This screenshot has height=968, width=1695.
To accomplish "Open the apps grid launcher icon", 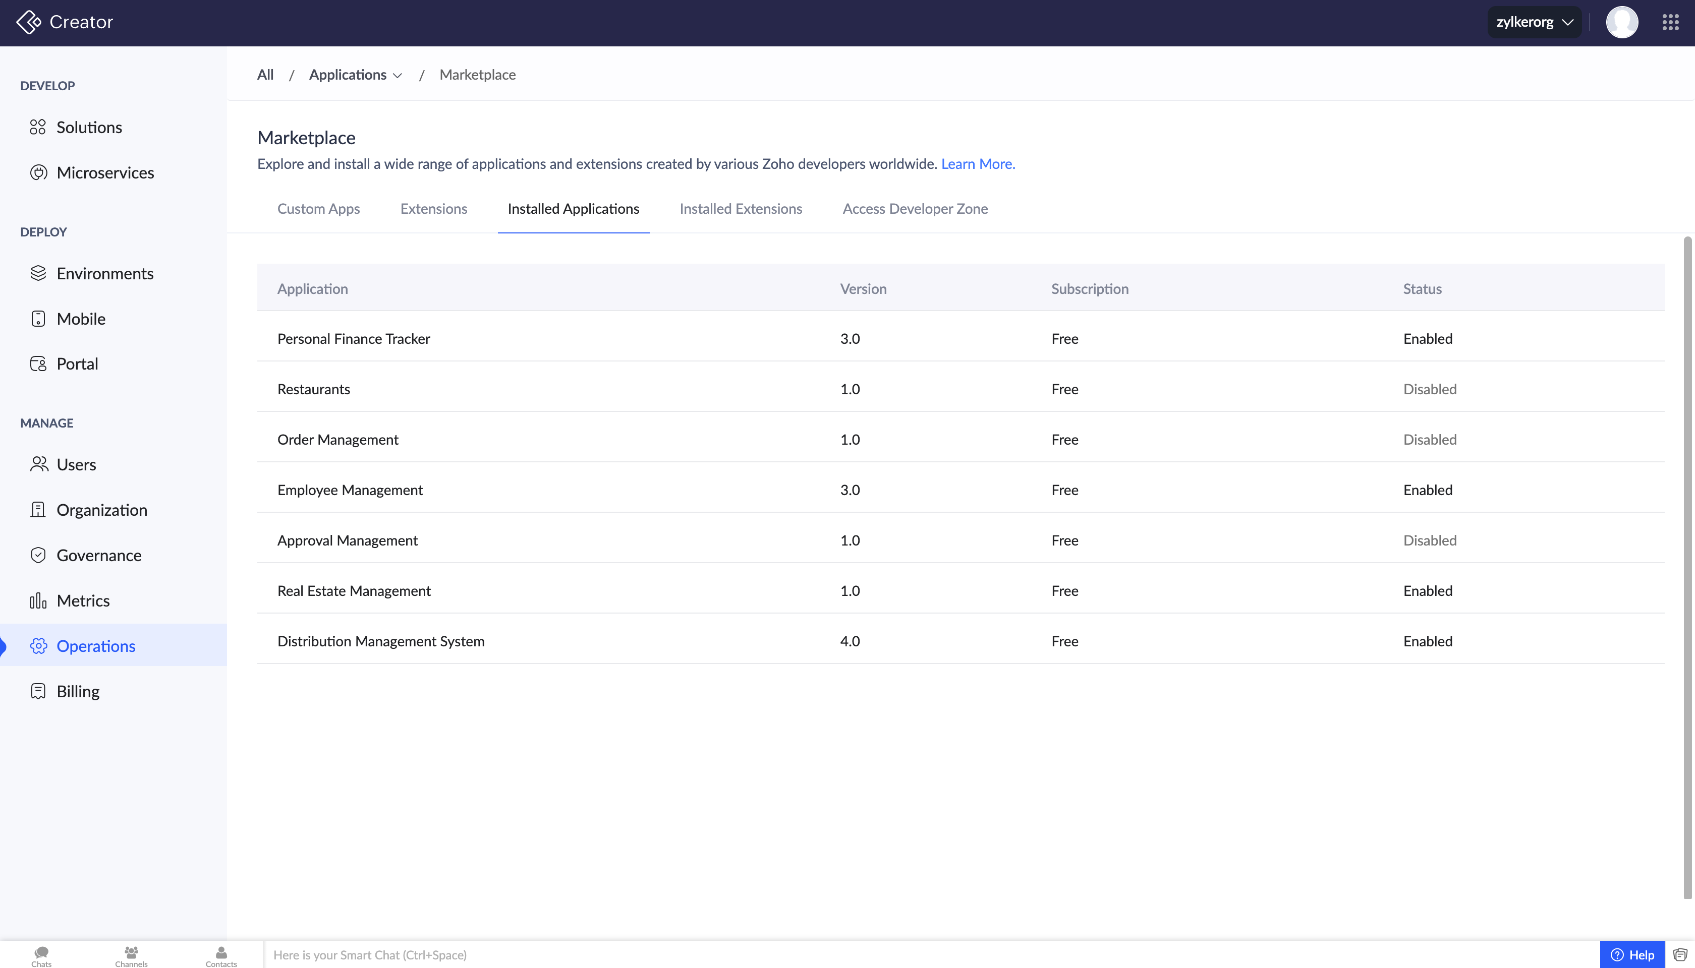I will [x=1670, y=22].
